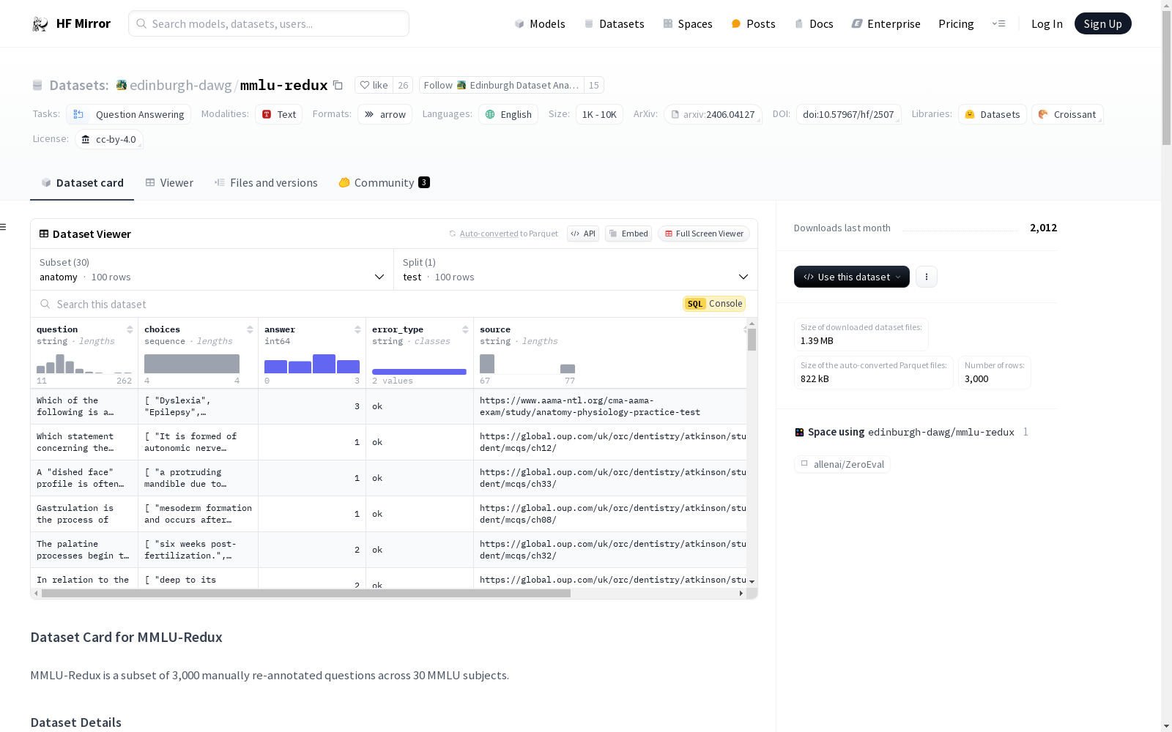The image size is (1172, 732).
Task: Click the answer column histogram
Action: click(312, 364)
